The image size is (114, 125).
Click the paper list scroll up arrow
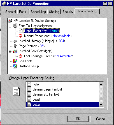(x=101, y=84)
